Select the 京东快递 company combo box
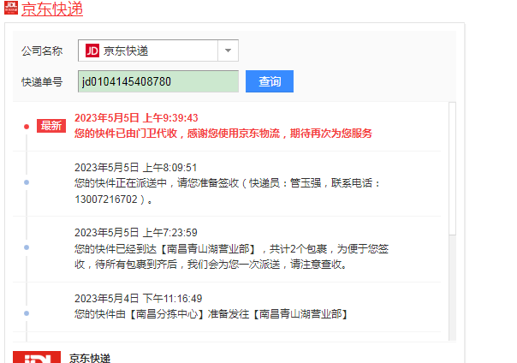The width and height of the screenshot is (517, 363). point(158,51)
